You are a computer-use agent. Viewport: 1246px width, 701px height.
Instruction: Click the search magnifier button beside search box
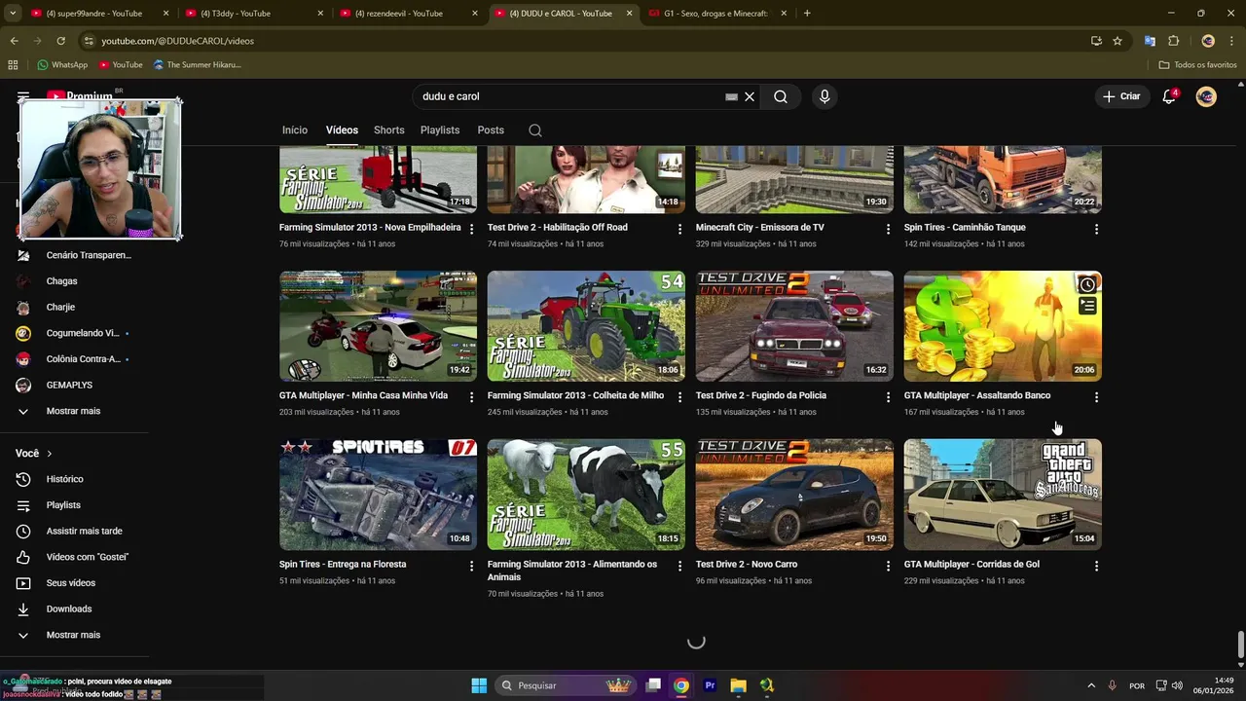click(781, 96)
